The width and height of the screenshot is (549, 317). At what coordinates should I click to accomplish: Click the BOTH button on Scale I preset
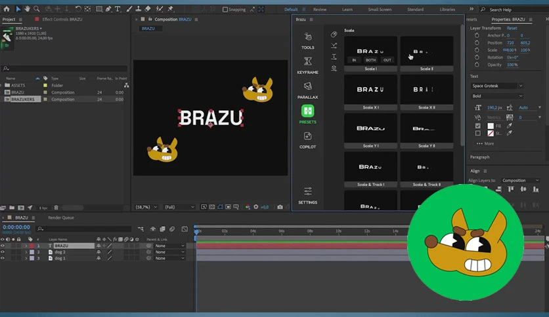(x=370, y=60)
